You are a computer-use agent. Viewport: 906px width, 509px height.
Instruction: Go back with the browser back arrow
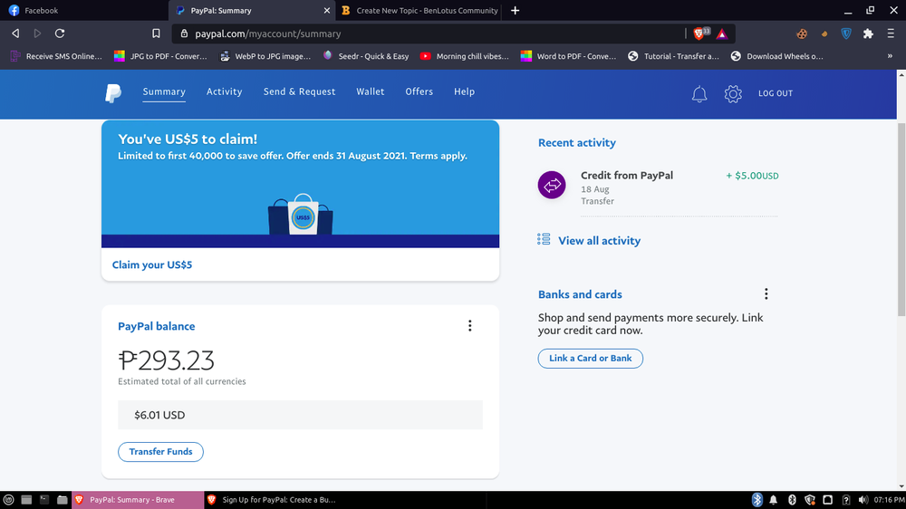click(15, 34)
